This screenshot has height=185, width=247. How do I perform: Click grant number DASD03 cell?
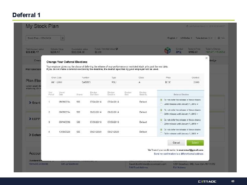coord(86,82)
